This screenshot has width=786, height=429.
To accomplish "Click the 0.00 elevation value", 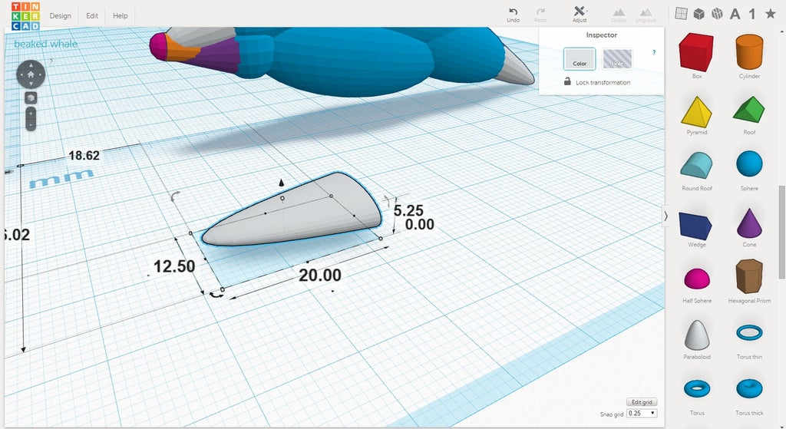I will coord(419,224).
